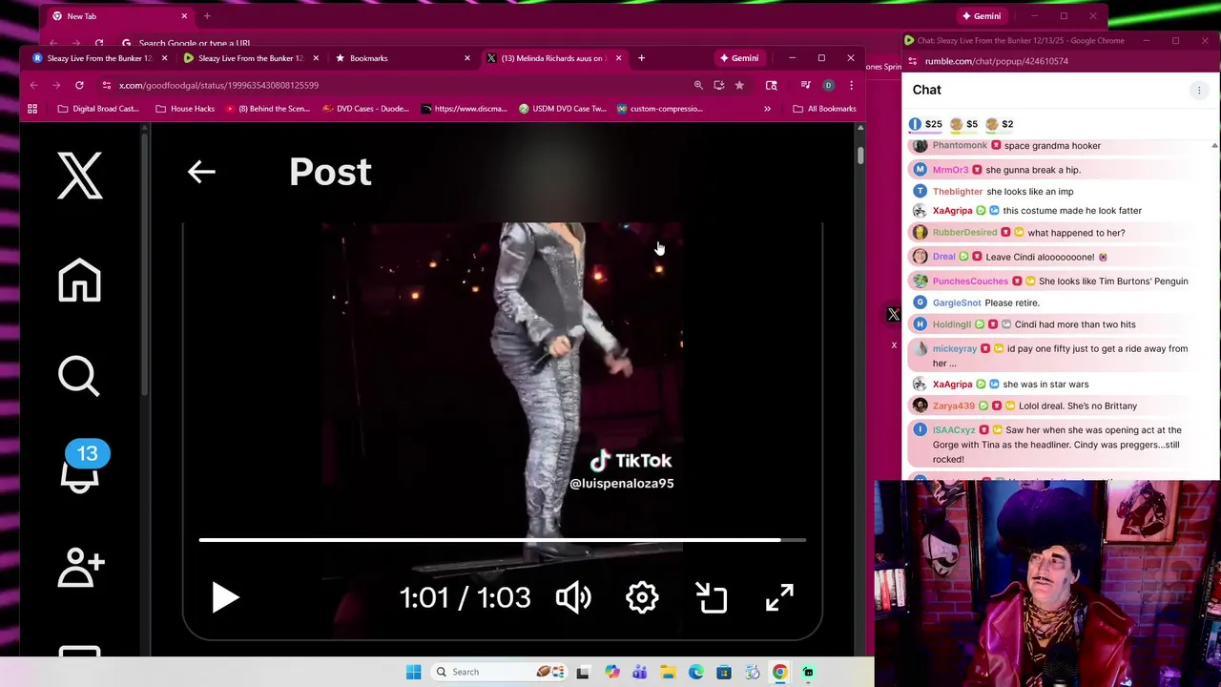Enter fullscreen on the video player
This screenshot has height=687, width=1221.
point(779,597)
